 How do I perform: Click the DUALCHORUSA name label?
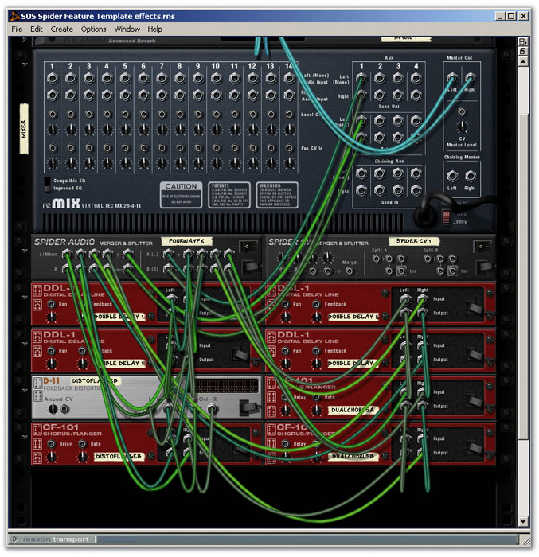[x=353, y=410]
